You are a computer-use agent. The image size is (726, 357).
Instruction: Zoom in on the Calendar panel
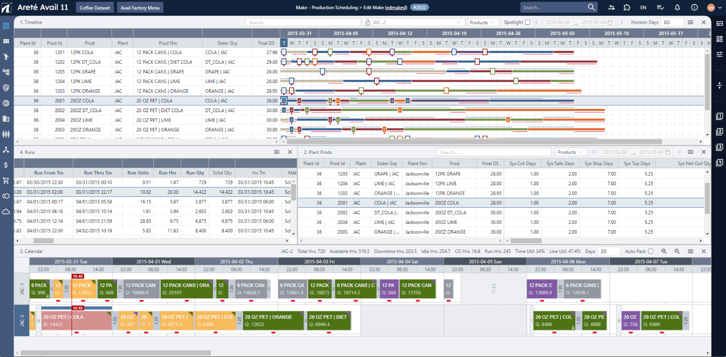pyautogui.click(x=664, y=252)
